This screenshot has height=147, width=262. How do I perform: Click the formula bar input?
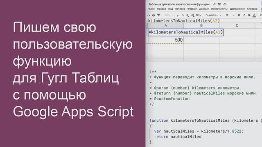[204, 21]
